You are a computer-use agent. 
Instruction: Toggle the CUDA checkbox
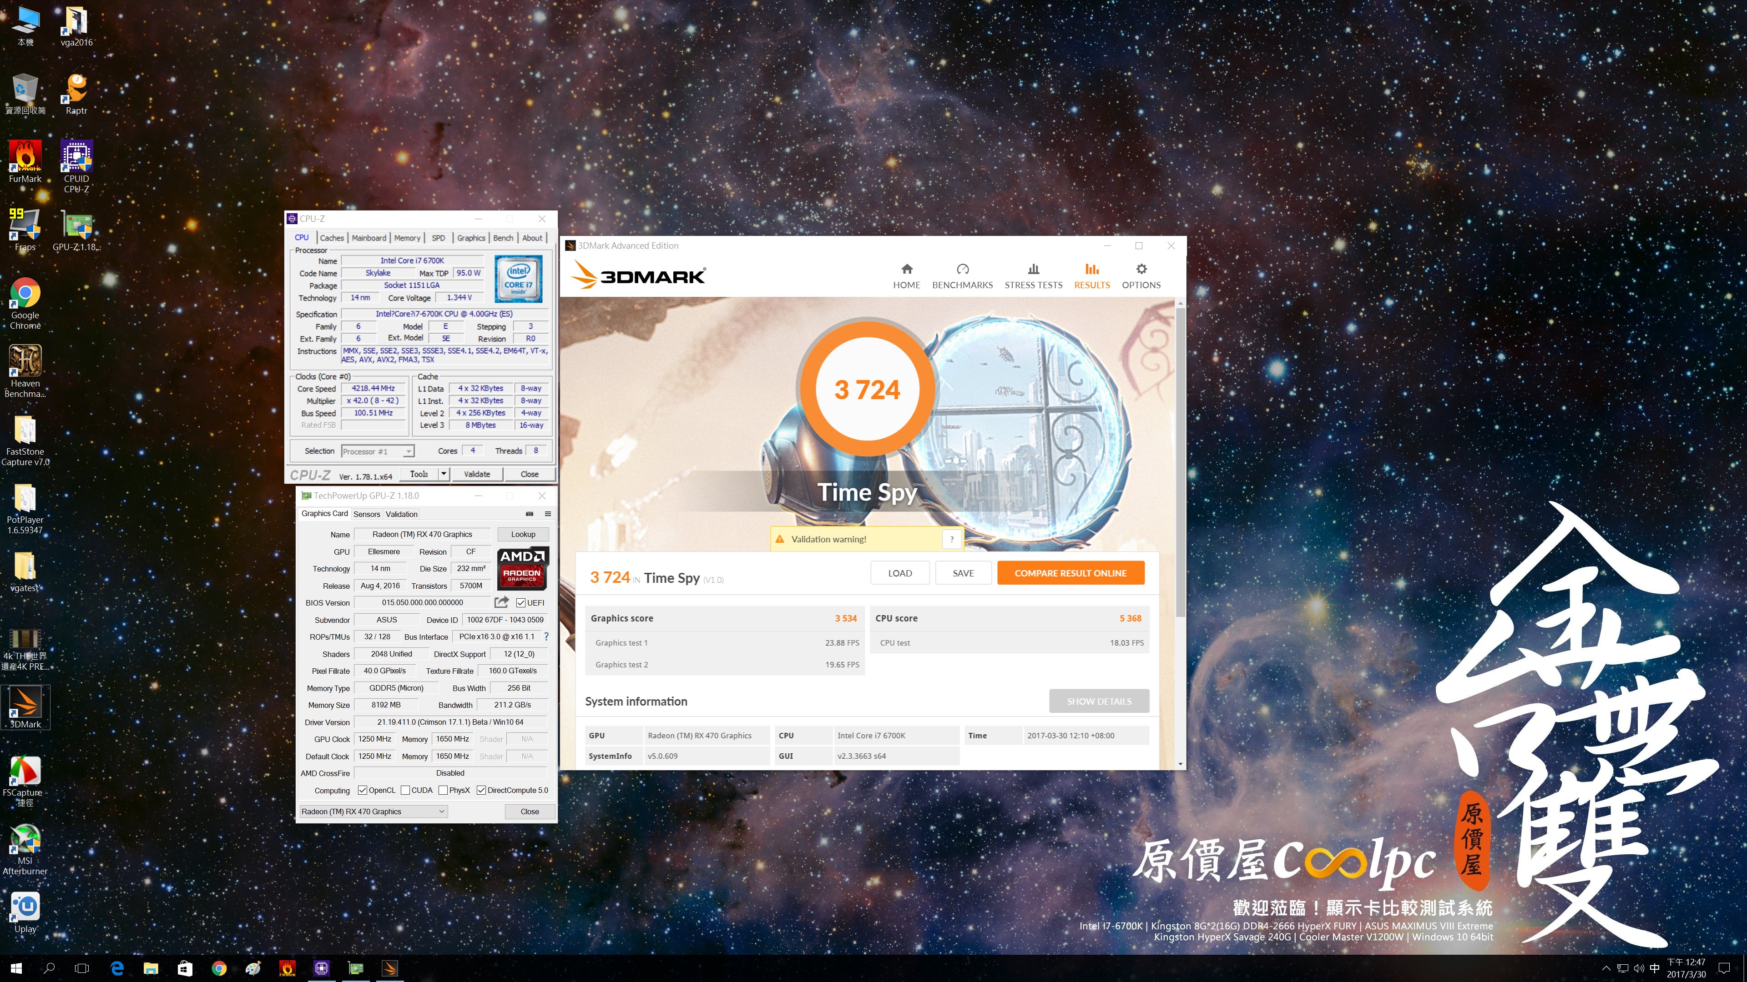[x=405, y=790]
